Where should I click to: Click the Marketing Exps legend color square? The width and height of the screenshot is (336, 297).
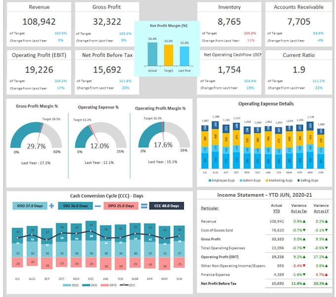point(267,181)
